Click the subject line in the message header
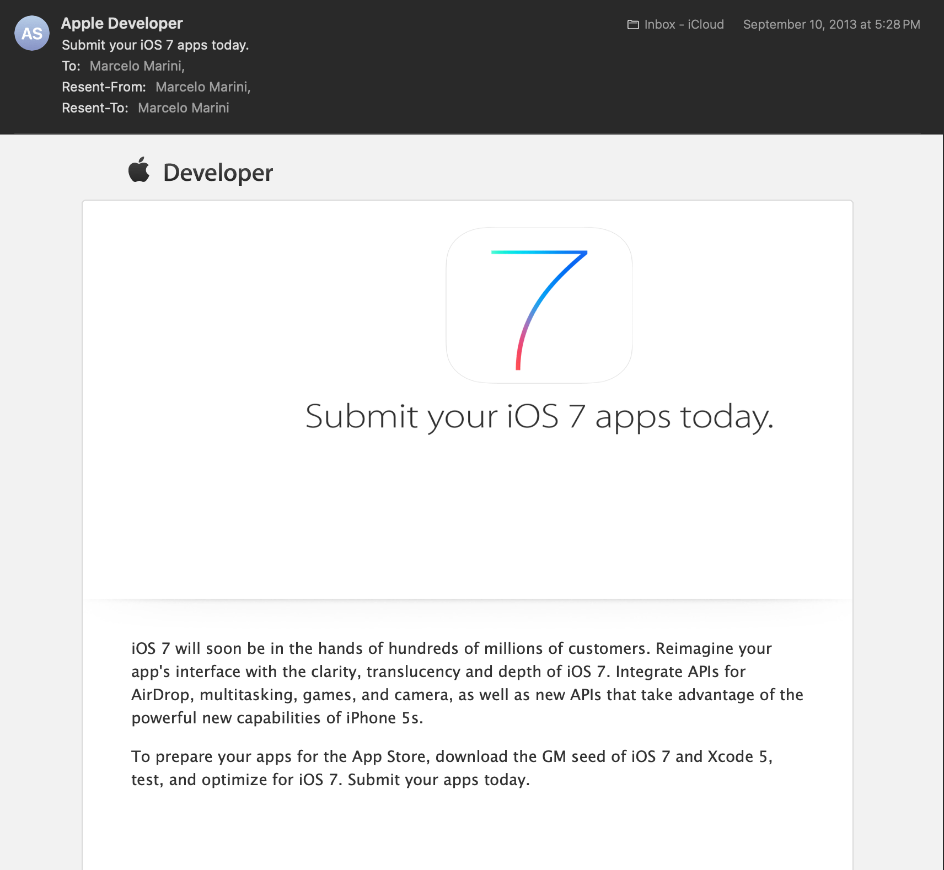The image size is (944, 870). click(155, 45)
